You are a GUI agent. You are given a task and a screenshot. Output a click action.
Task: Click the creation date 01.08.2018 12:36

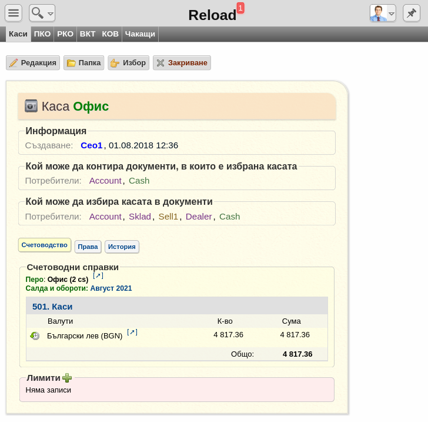click(x=143, y=145)
